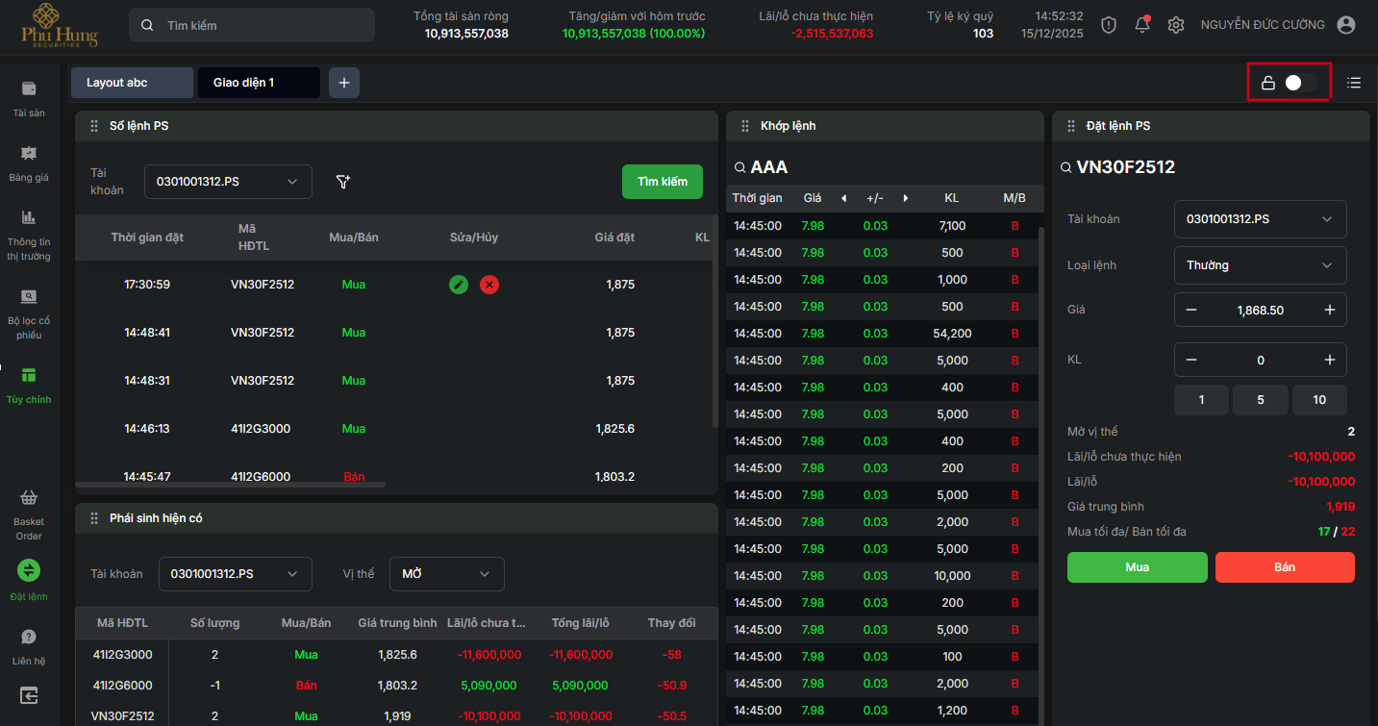Open the list menu icon at top right
The image size is (1378, 726).
click(x=1354, y=83)
